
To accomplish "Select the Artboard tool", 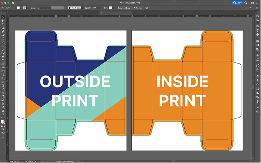I will coord(3,104).
